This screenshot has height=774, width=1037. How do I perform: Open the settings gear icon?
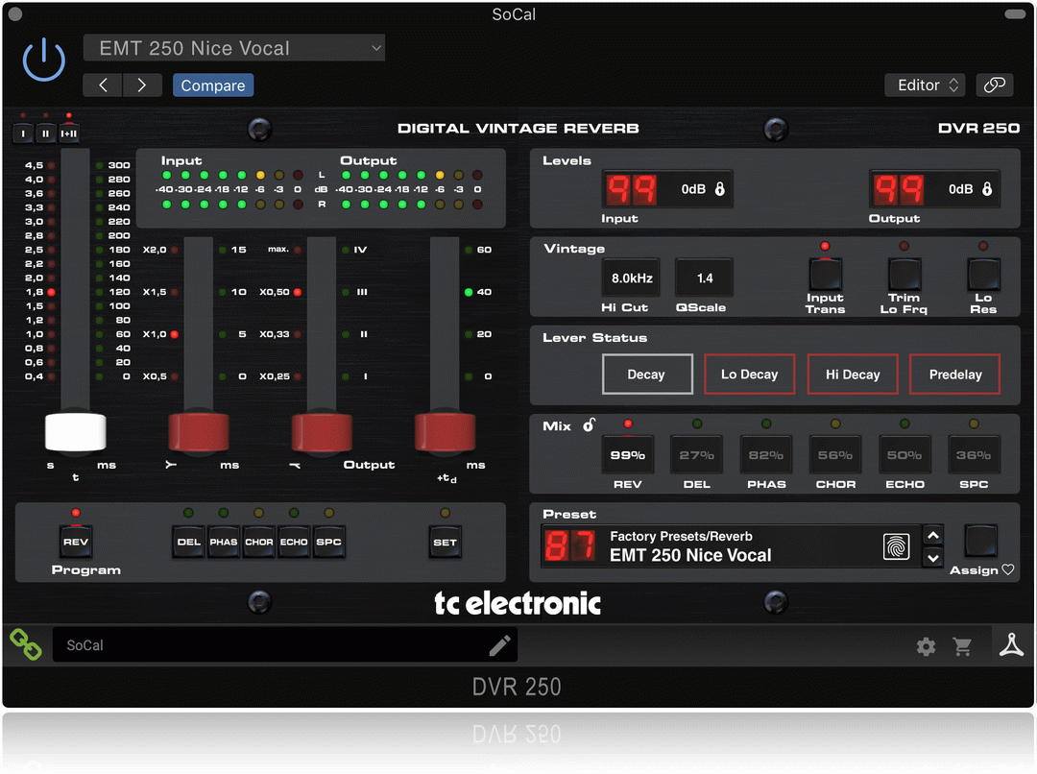926,646
